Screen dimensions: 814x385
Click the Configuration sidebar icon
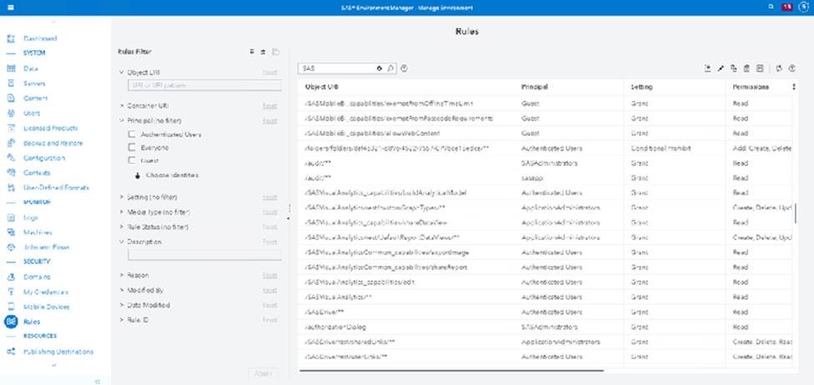click(11, 158)
